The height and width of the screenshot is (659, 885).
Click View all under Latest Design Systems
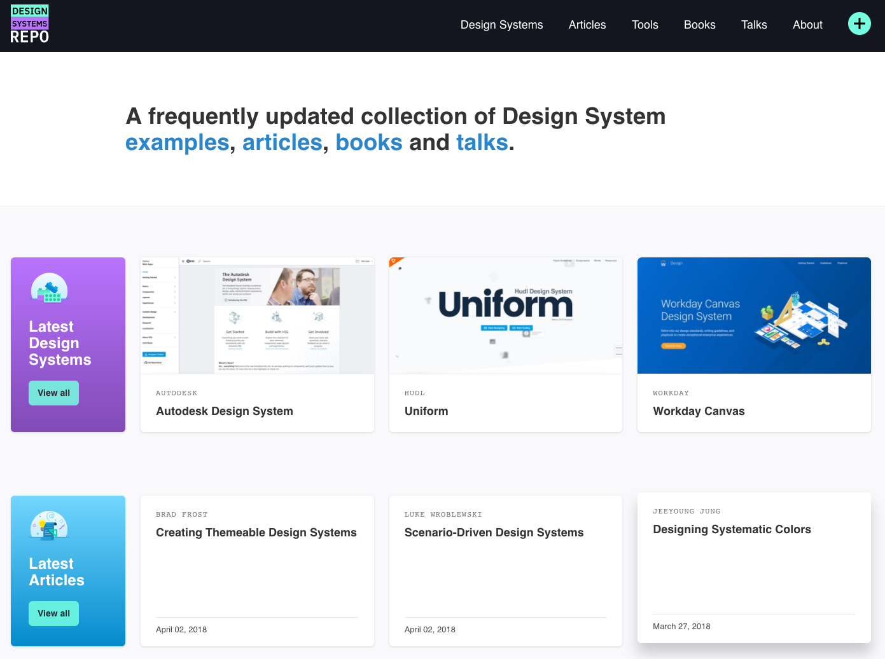[53, 393]
